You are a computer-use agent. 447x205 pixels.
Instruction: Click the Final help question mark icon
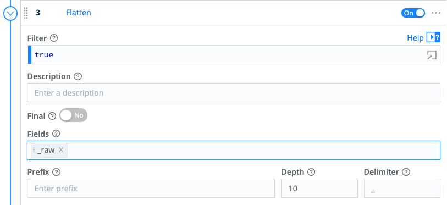pyautogui.click(x=52, y=116)
